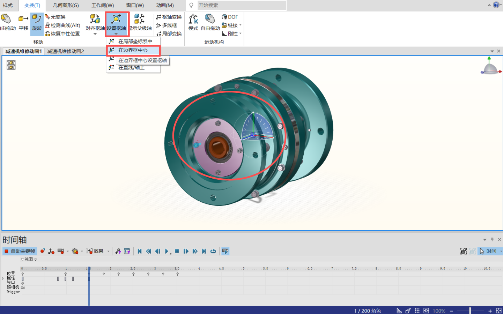Open the 设置枢轴 (Set Pivot) menu
The width and height of the screenshot is (503, 314).
click(116, 24)
